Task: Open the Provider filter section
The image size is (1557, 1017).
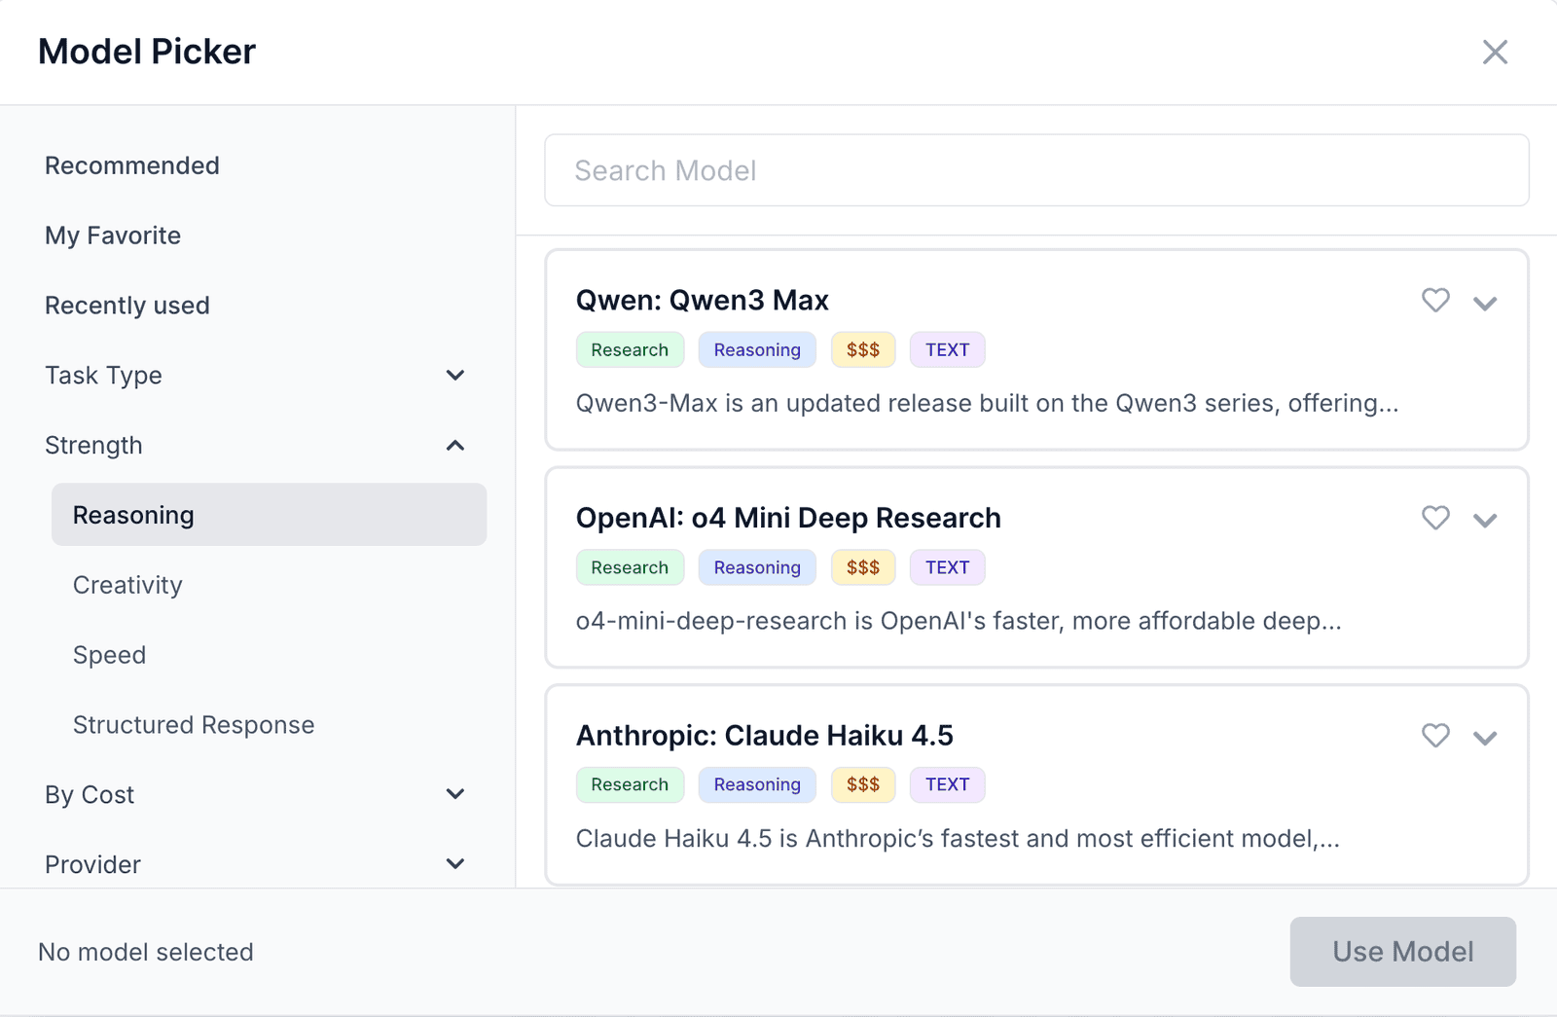Action: click(454, 864)
